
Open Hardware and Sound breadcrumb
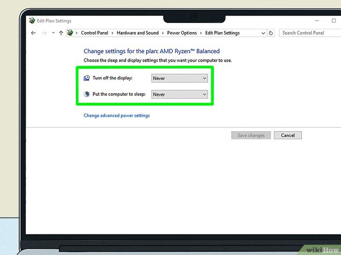point(138,33)
